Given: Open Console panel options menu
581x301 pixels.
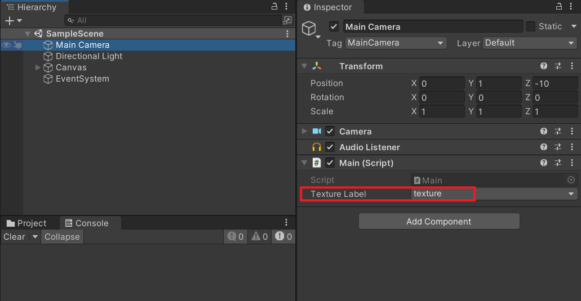Looking at the screenshot, I should coord(286,222).
